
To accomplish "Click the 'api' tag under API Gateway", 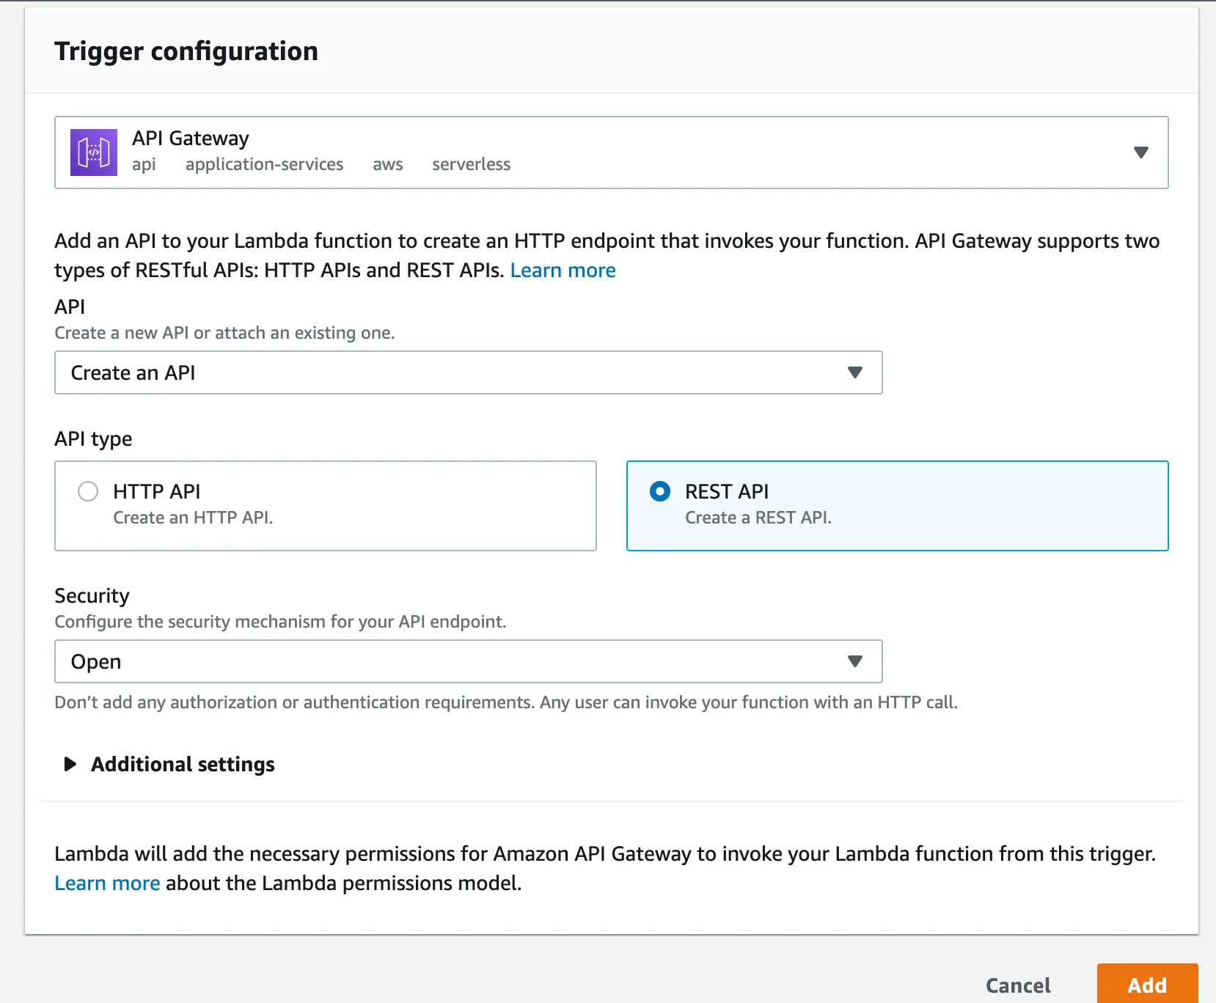I will click(x=144, y=164).
